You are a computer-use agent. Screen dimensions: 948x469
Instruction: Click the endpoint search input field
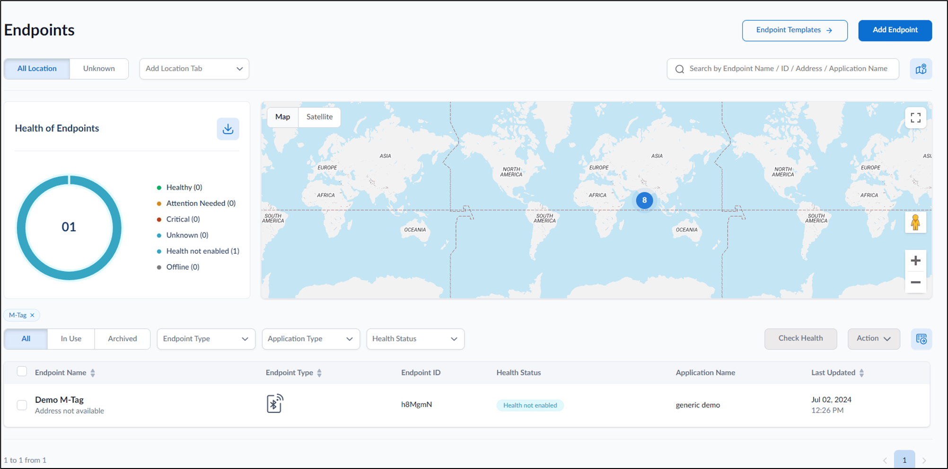tap(783, 69)
